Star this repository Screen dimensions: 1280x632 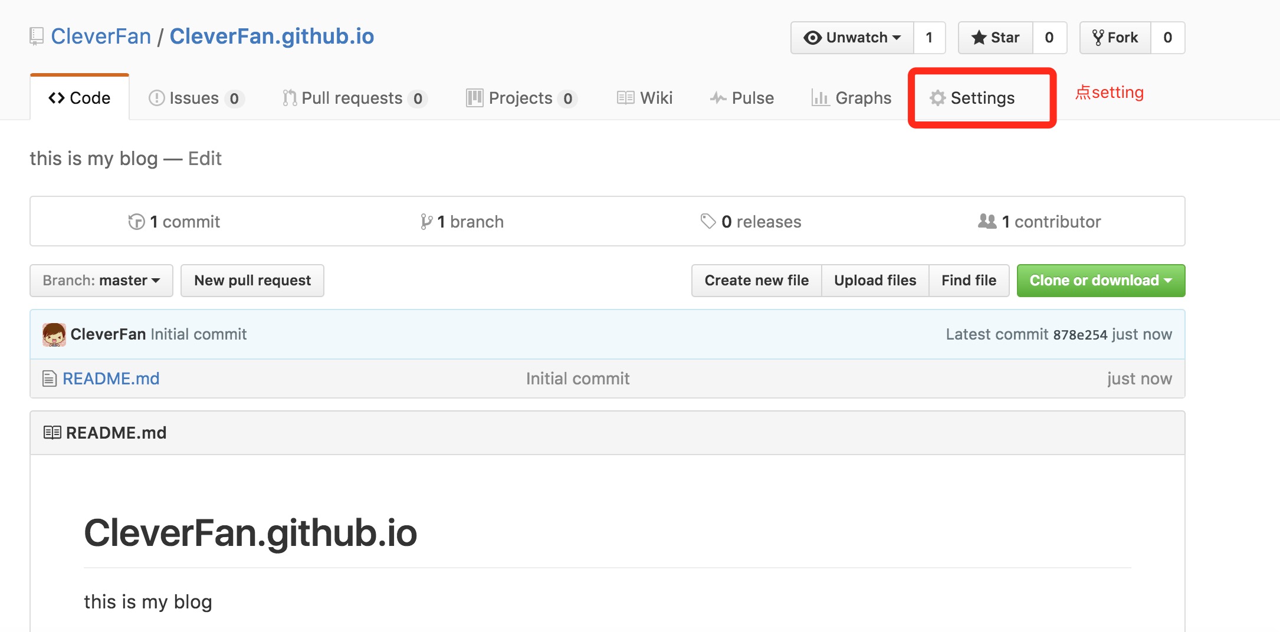click(x=996, y=38)
